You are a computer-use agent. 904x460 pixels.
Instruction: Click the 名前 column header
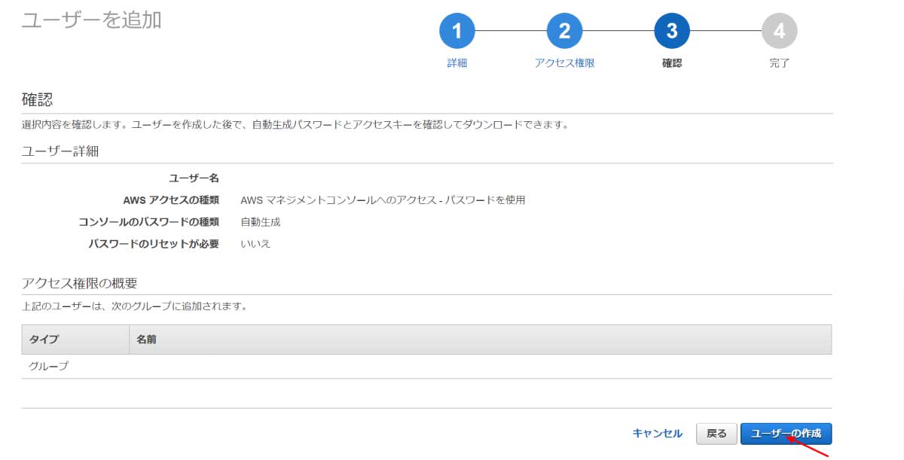pos(146,340)
